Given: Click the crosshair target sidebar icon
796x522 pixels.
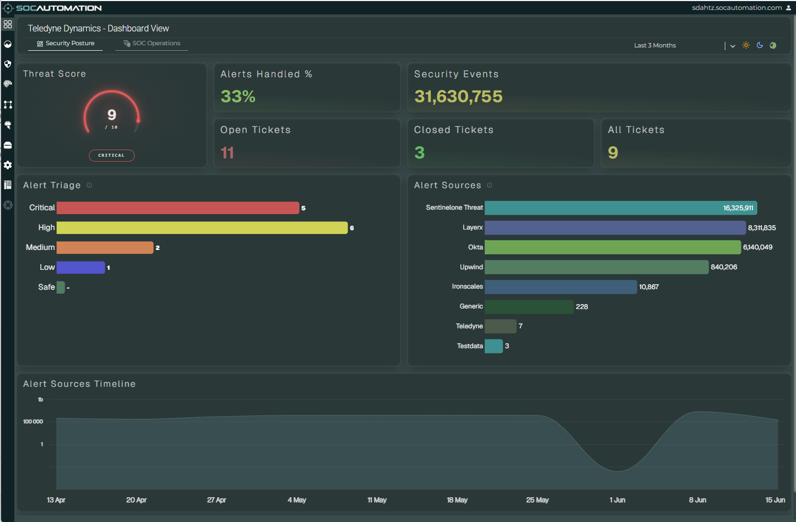Looking at the screenshot, I should coord(8,205).
